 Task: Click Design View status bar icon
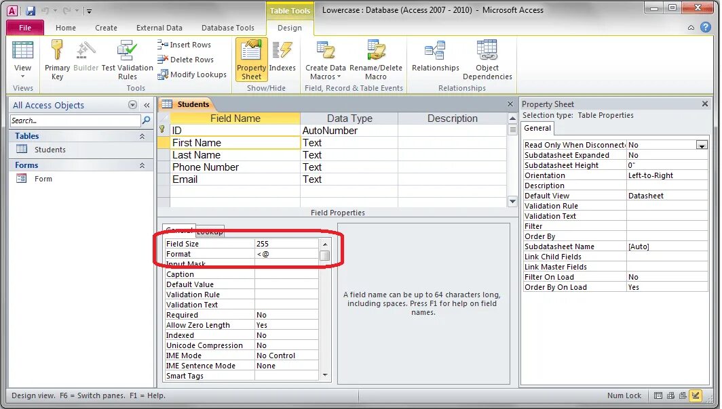coord(696,395)
